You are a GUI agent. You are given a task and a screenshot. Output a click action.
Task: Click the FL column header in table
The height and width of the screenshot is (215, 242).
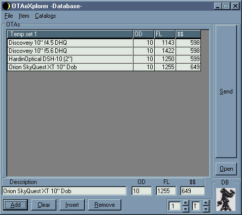click(x=165, y=34)
